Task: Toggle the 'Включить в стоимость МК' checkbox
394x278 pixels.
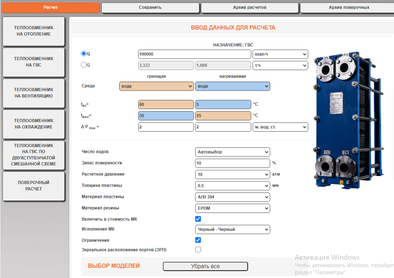Action: [198, 219]
